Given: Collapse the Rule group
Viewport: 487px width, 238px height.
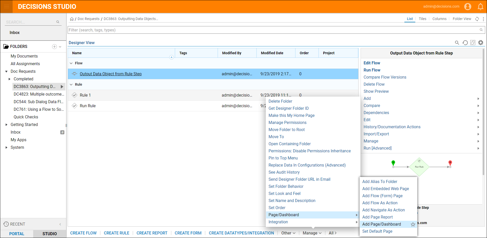Looking at the screenshot, I should point(71,84).
